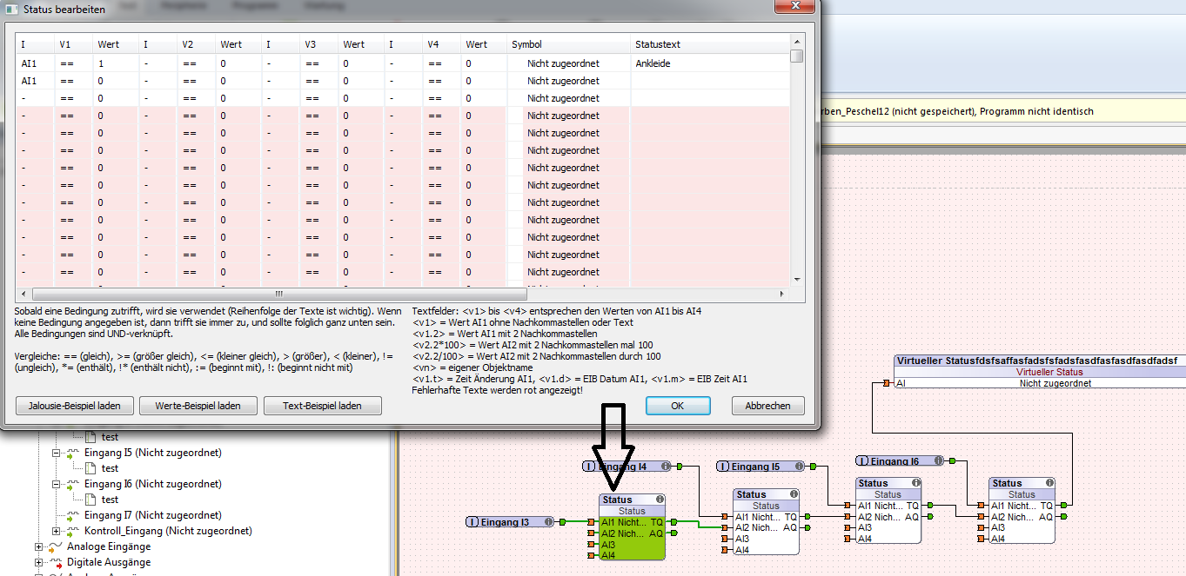Collapse the Eingang I5 tree node

point(56,454)
